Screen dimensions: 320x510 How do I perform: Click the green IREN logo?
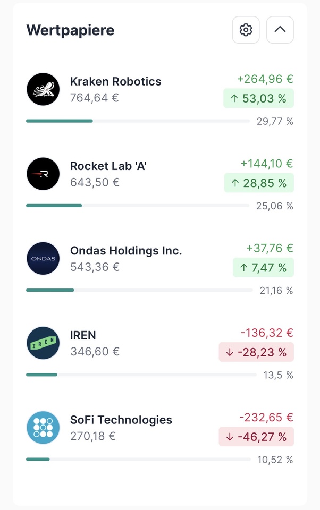click(x=43, y=343)
